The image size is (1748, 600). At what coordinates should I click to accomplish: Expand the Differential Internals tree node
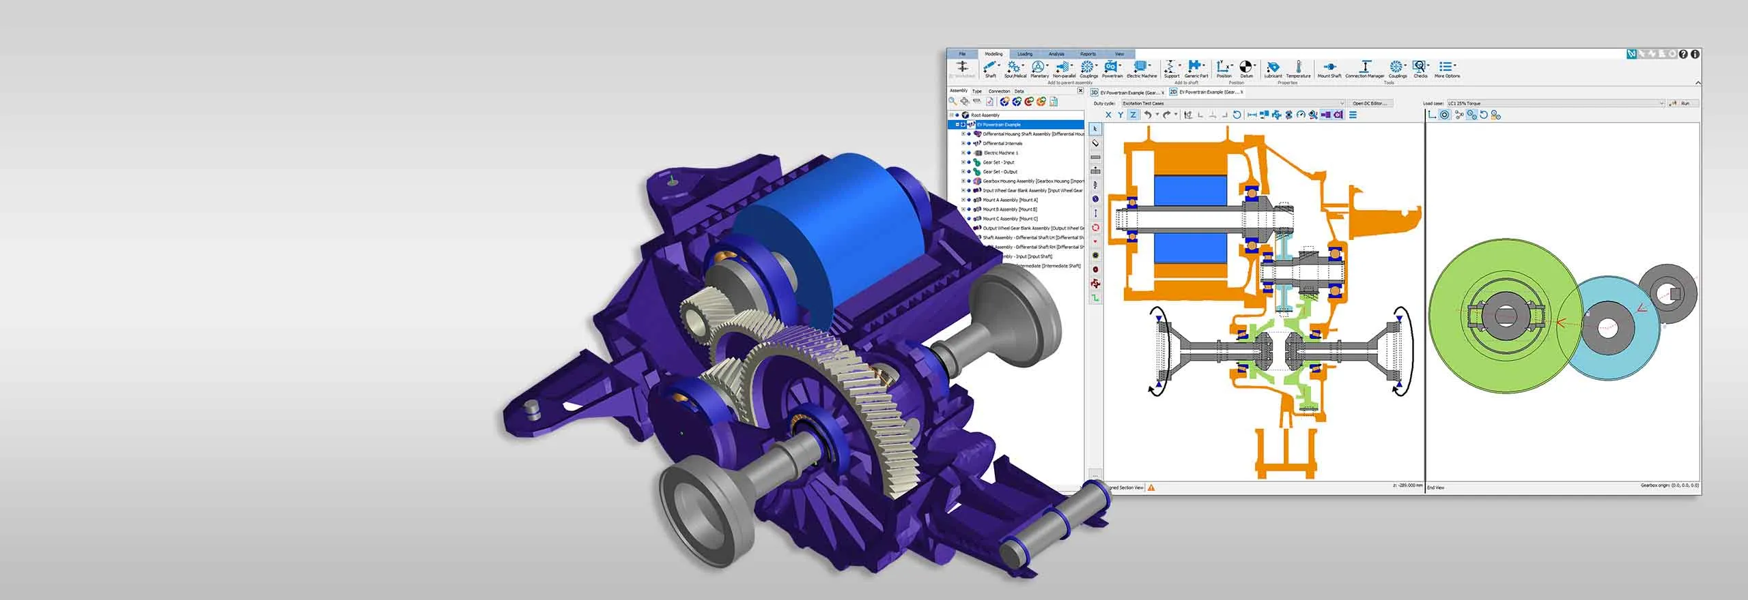[x=963, y=143]
